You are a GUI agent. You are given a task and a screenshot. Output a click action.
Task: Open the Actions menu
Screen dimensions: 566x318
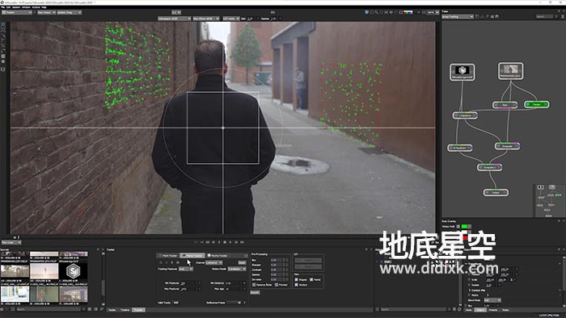tap(36, 7)
